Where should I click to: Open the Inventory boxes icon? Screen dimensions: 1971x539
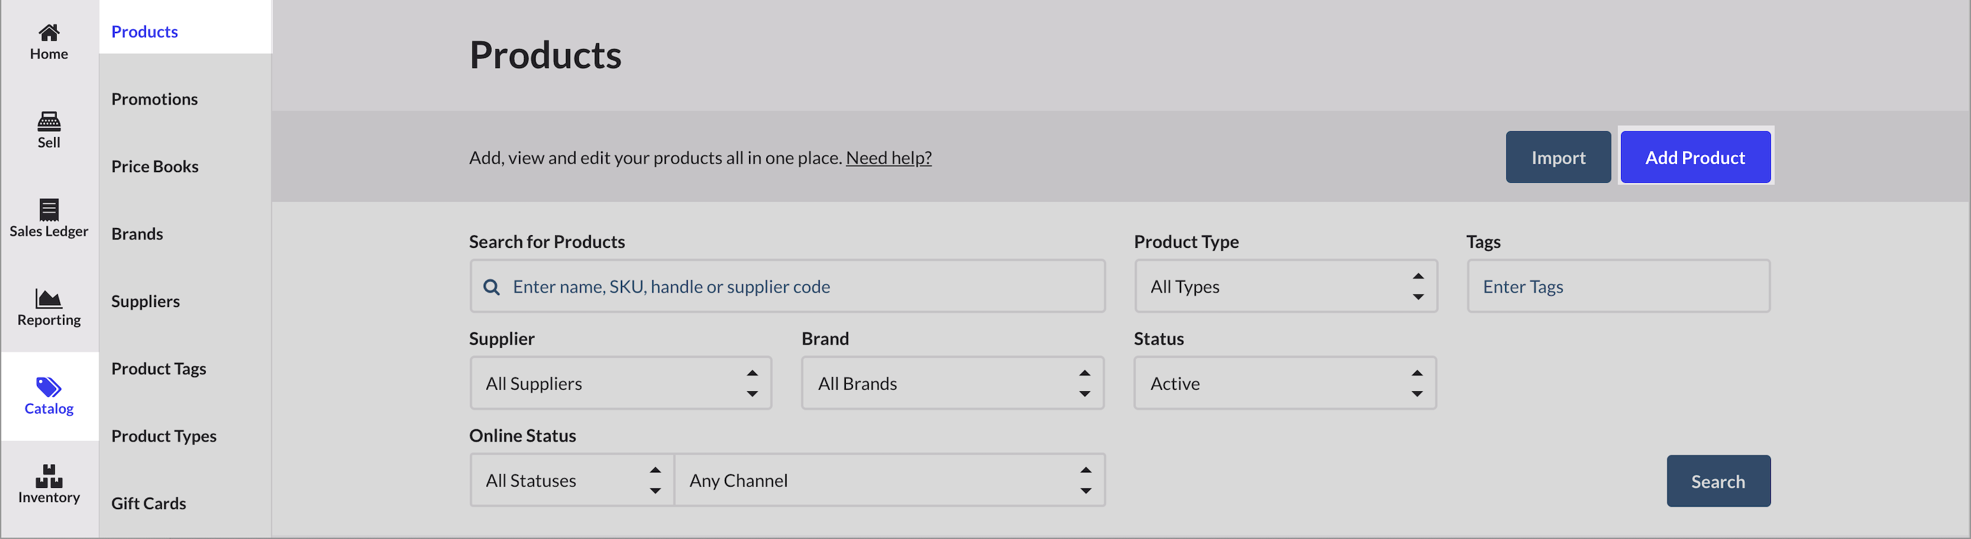tap(49, 475)
